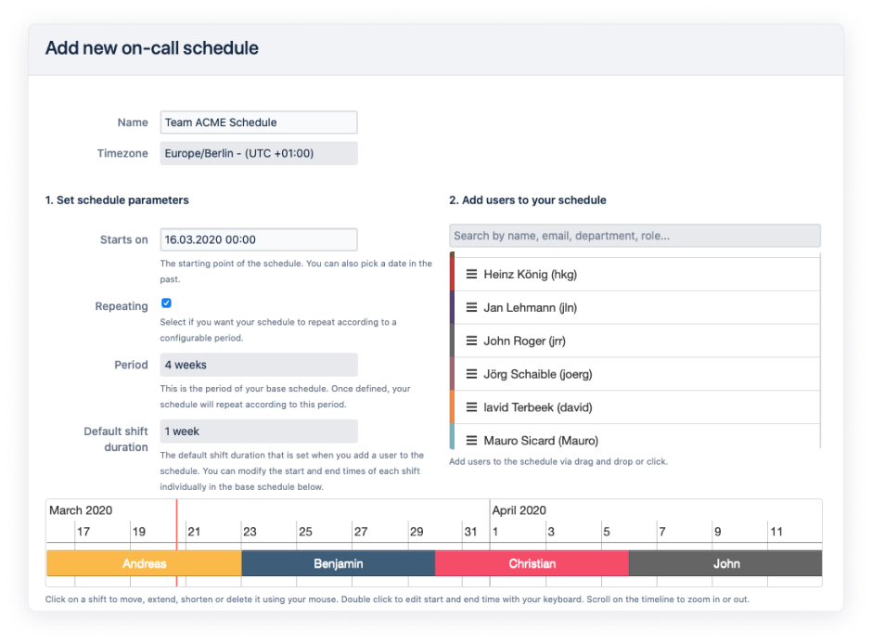The height and width of the screenshot is (644, 872).
Task: Enable the Repeating schedule checkbox
Action: coord(168,303)
